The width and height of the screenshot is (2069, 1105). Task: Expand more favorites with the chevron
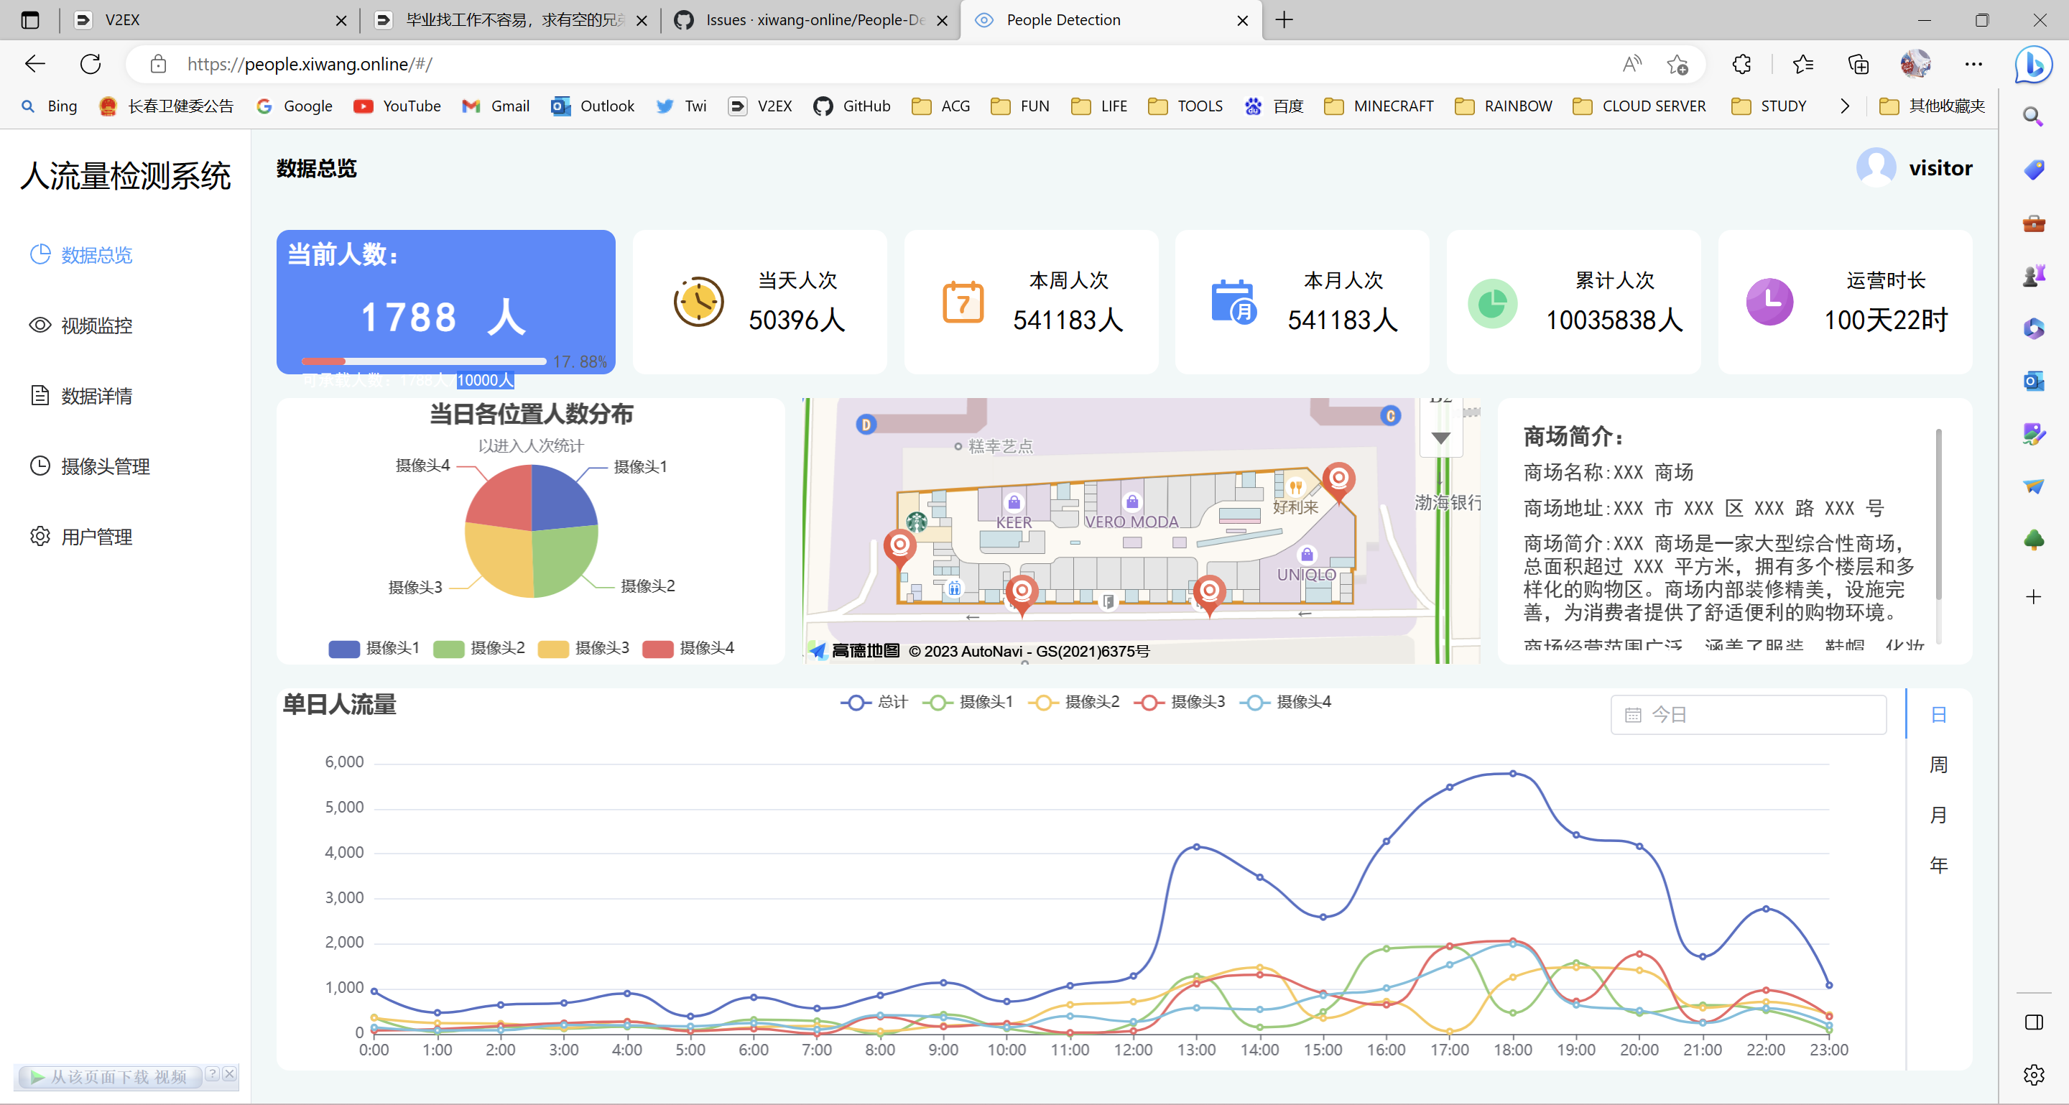(x=1844, y=105)
